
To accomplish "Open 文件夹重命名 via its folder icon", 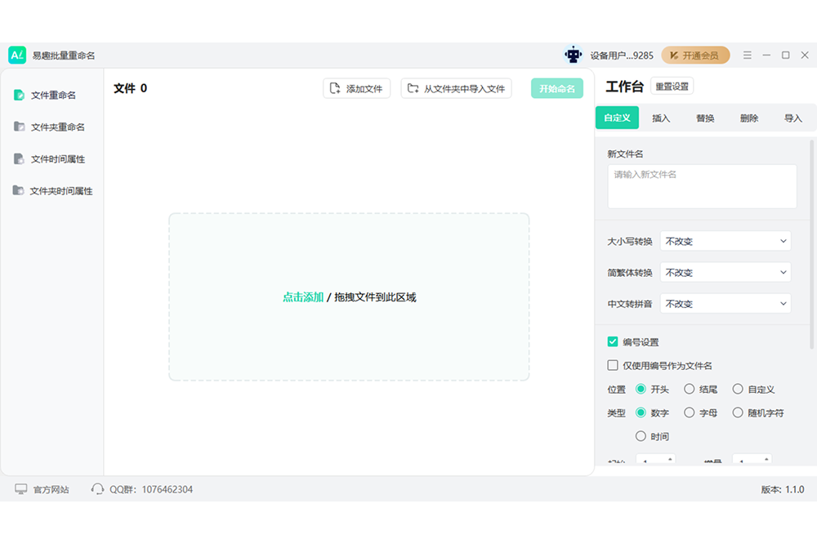I will [x=19, y=127].
